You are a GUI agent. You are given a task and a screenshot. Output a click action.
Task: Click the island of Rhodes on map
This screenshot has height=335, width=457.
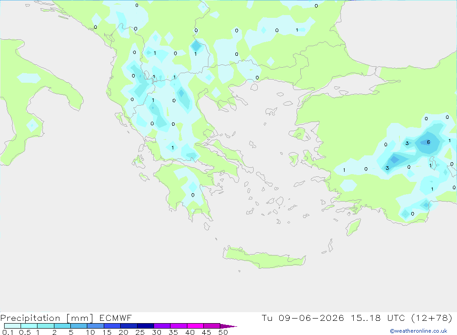353,227
